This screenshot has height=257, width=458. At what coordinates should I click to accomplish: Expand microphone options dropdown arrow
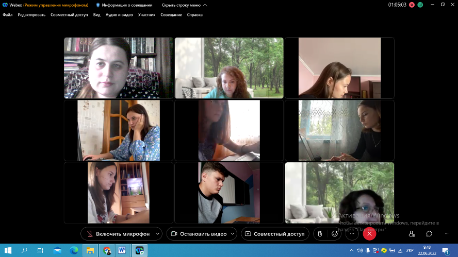(158, 234)
